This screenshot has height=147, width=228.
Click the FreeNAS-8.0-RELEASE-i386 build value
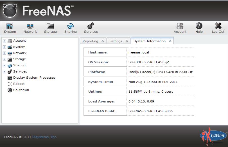(150, 111)
